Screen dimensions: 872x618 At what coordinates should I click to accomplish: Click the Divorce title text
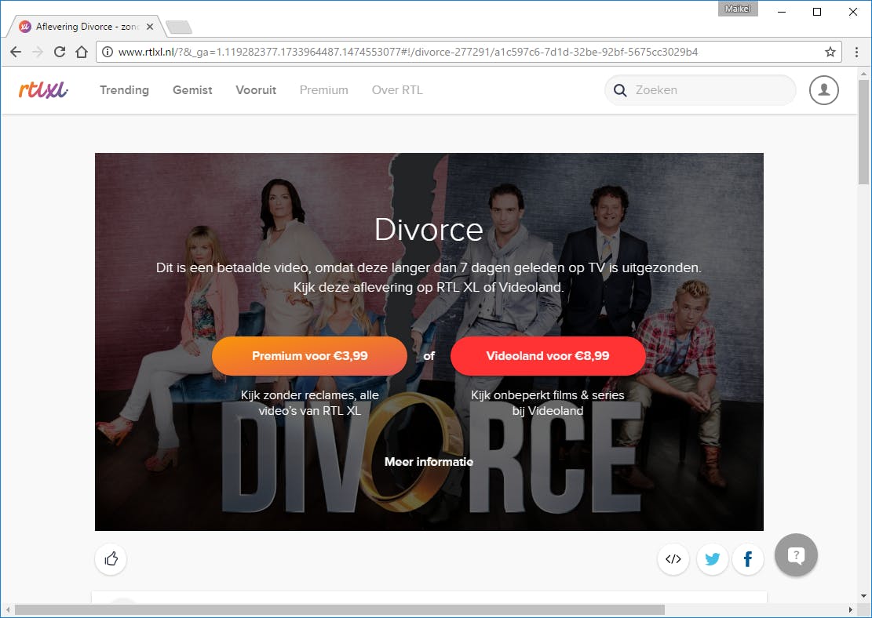click(x=429, y=229)
